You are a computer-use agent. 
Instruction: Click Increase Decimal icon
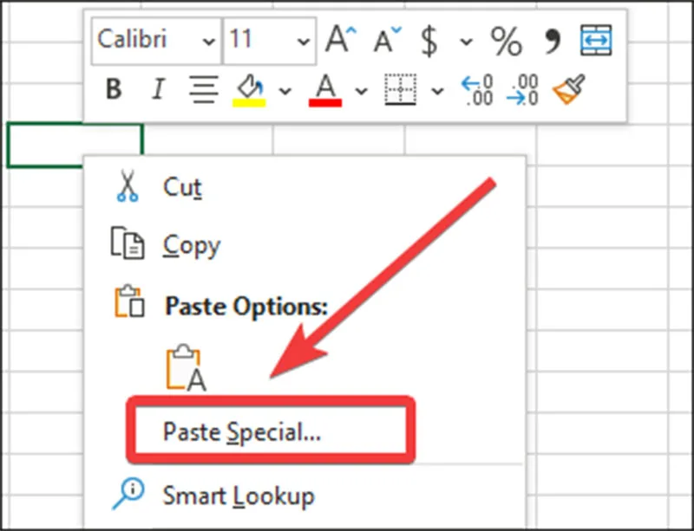[x=477, y=90]
